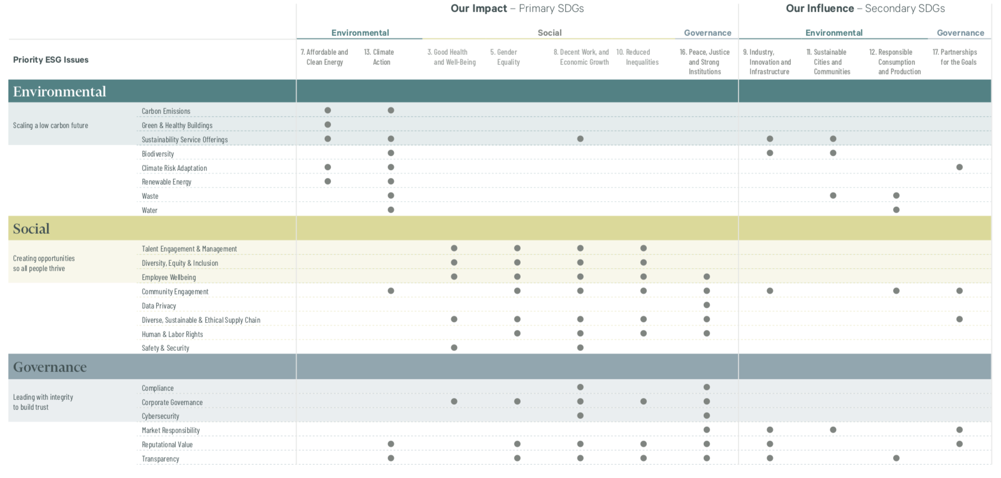Viewport: 1001px width, 478px height.
Task: Select the Scaling a low carbon future label
Action: click(x=51, y=125)
